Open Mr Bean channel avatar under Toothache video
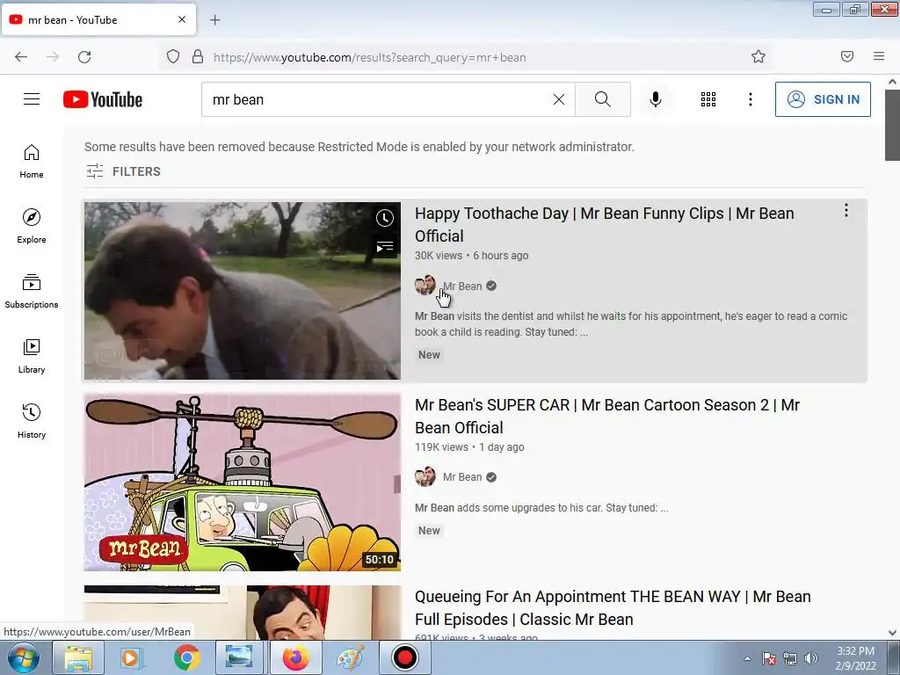This screenshot has height=675, width=900. 425,286
